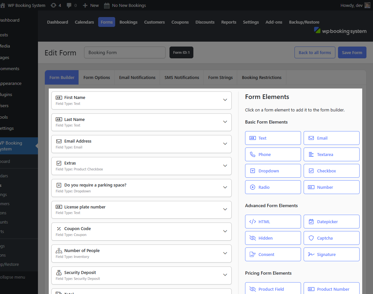Click the inventory icon on Number of People row
Screen dimensions: 373x294
pyautogui.click(x=59, y=251)
